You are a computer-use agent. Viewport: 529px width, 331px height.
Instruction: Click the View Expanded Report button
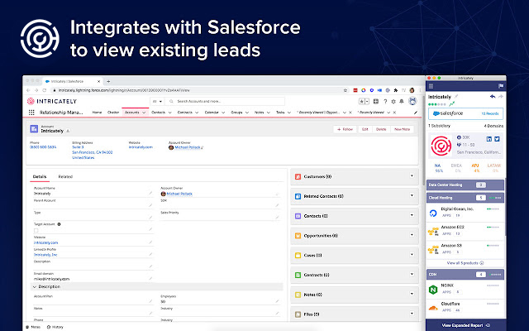pyautogui.click(x=465, y=326)
